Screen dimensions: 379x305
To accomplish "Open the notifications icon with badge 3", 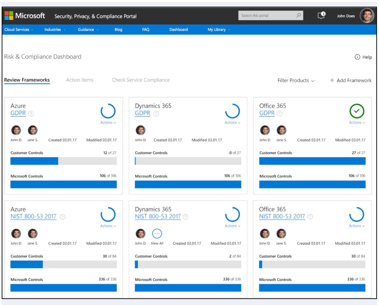I will [x=321, y=15].
